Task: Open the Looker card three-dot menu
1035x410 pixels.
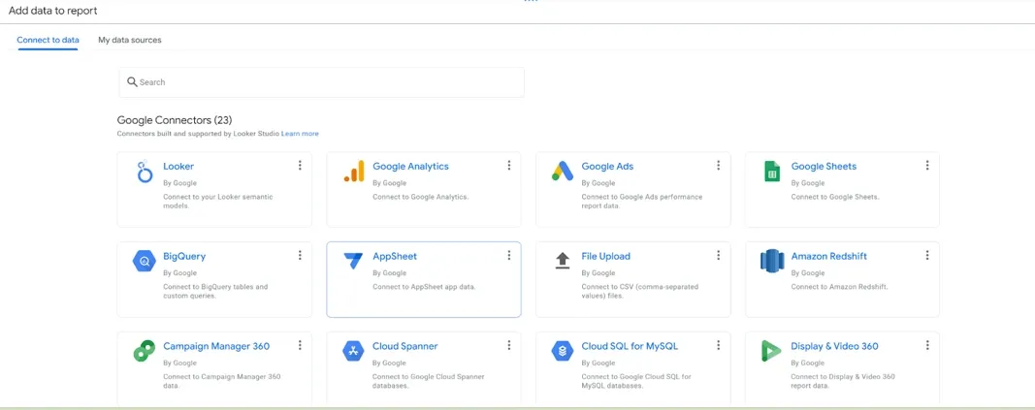Action: pyautogui.click(x=300, y=166)
